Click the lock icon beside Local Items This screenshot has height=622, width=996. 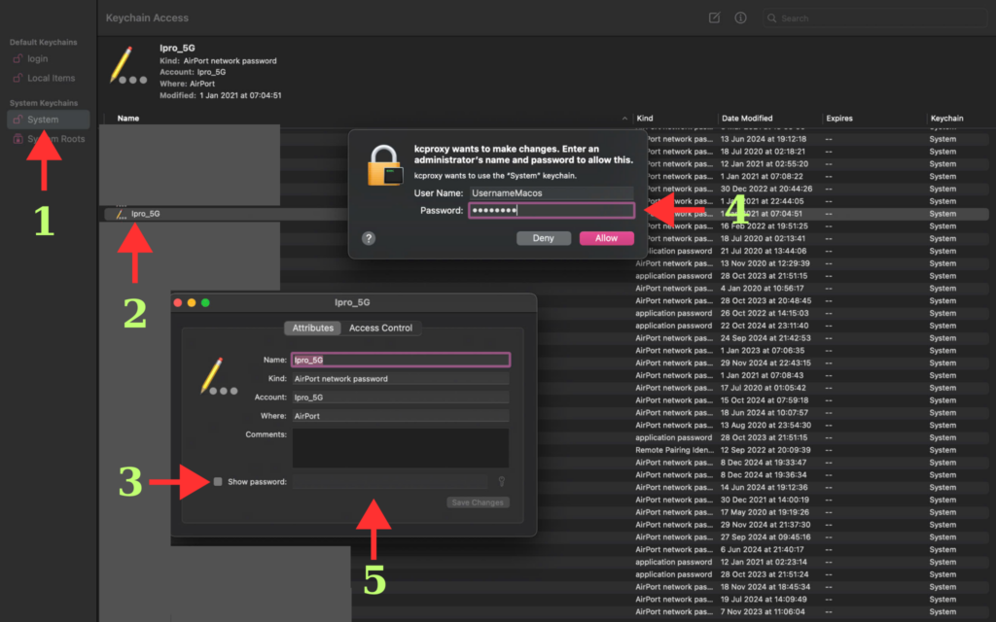(x=18, y=78)
